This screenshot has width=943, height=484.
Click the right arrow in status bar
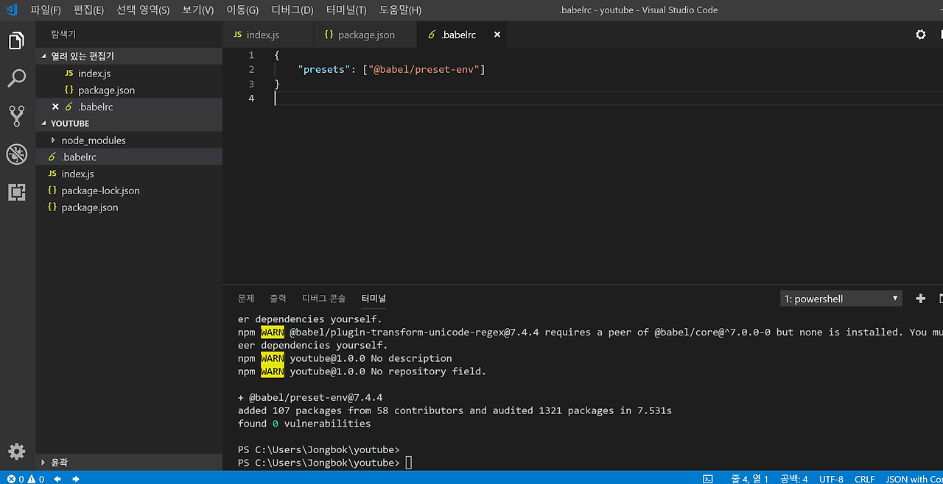pyautogui.click(x=76, y=479)
